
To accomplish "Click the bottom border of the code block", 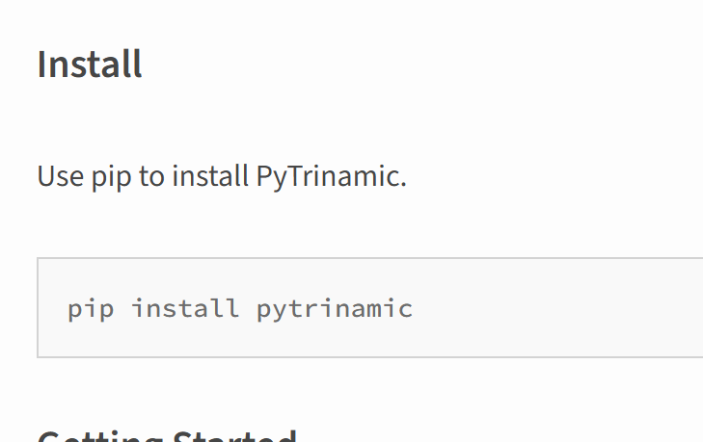I will click(366, 357).
